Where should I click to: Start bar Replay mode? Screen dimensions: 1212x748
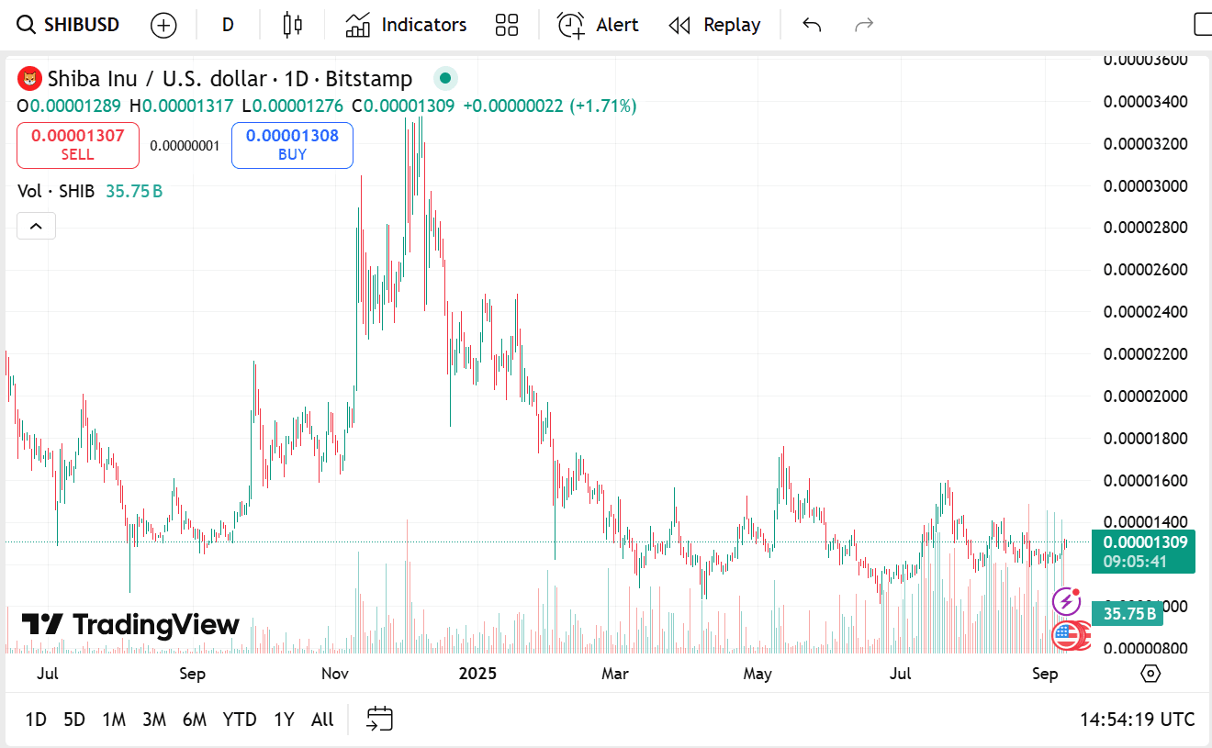[x=714, y=25]
